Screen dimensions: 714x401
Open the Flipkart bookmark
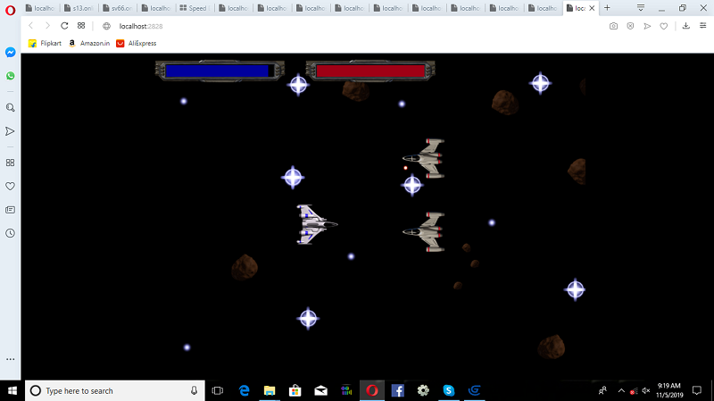coord(45,43)
